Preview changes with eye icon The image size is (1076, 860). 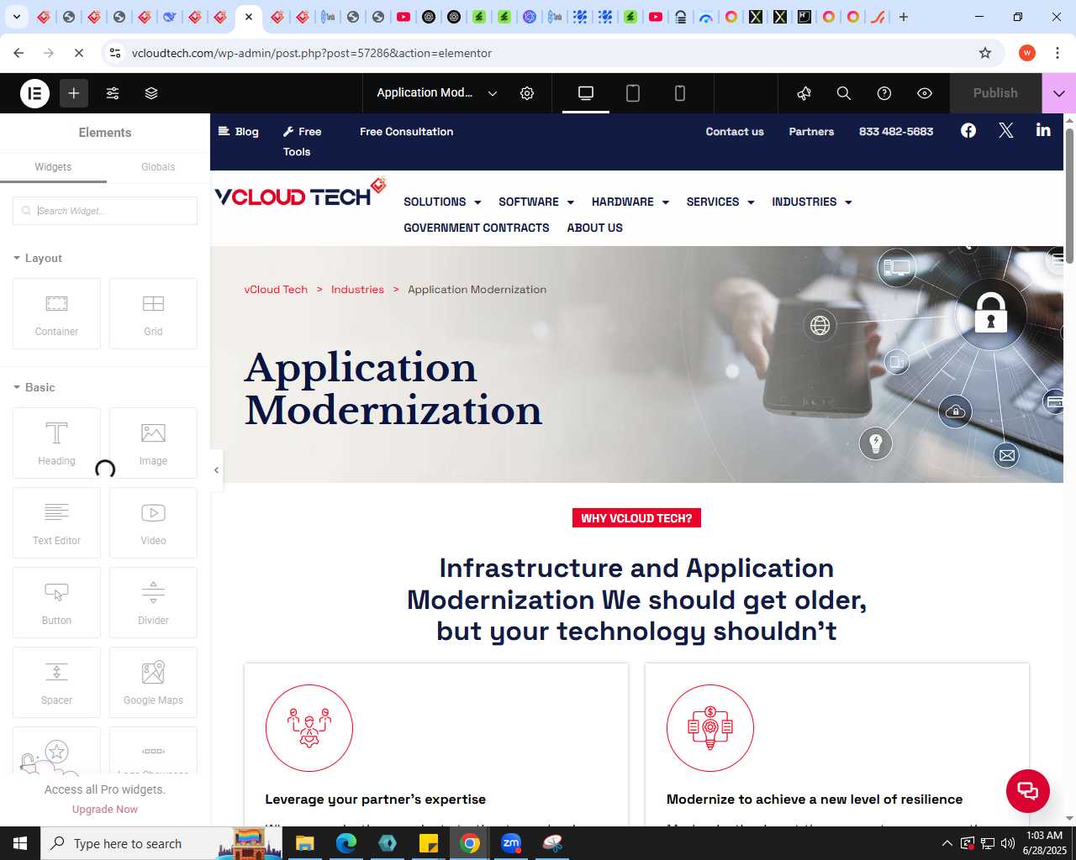[925, 93]
